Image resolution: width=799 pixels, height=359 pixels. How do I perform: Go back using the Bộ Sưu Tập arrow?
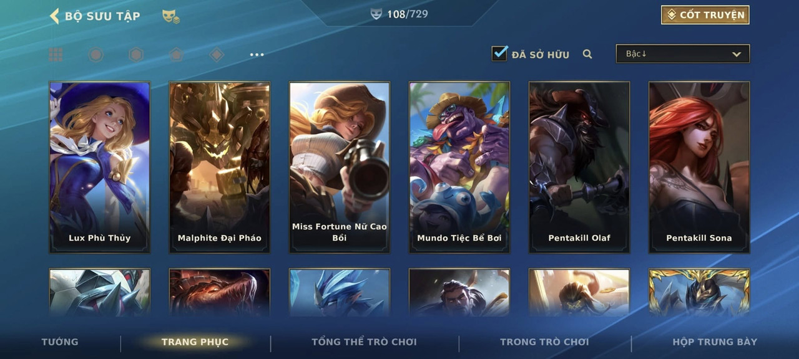[x=54, y=16]
